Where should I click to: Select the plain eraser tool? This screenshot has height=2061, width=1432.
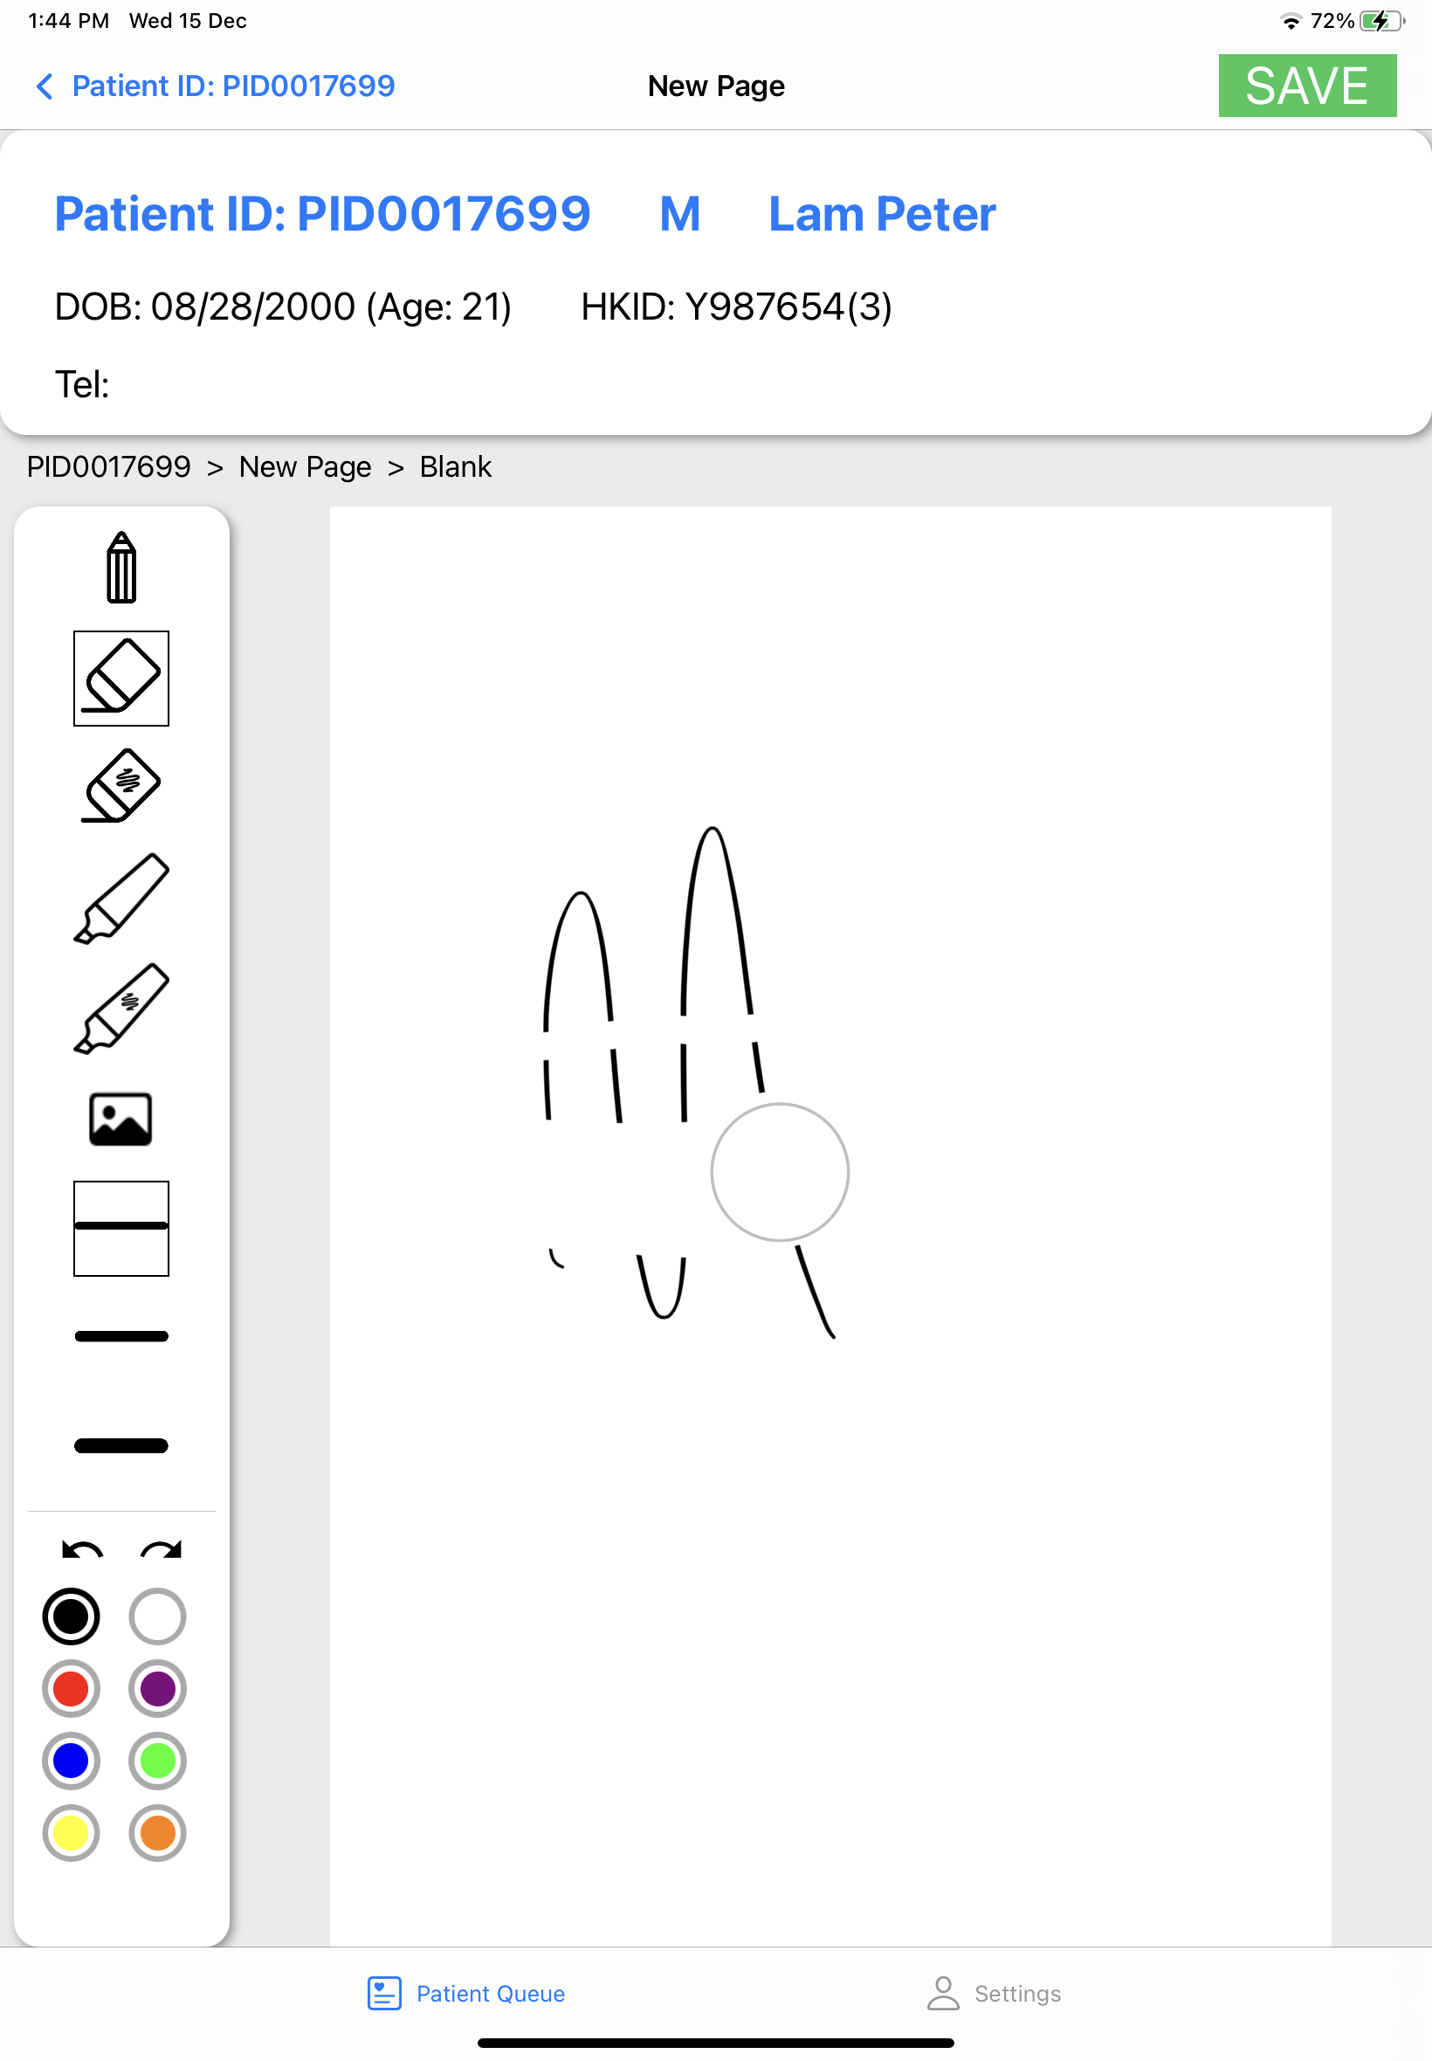(x=121, y=679)
